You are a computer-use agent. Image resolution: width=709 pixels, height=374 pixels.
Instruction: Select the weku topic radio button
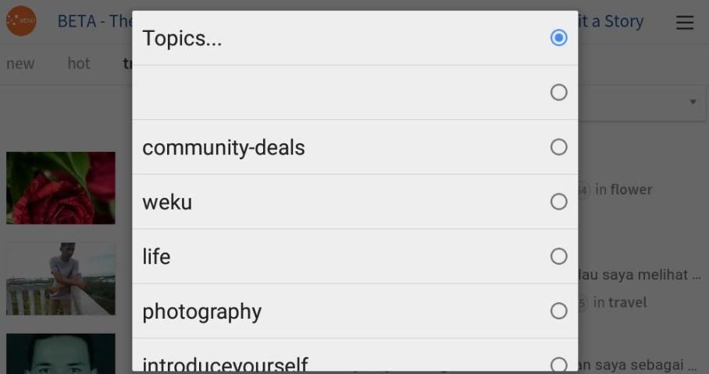click(x=558, y=202)
